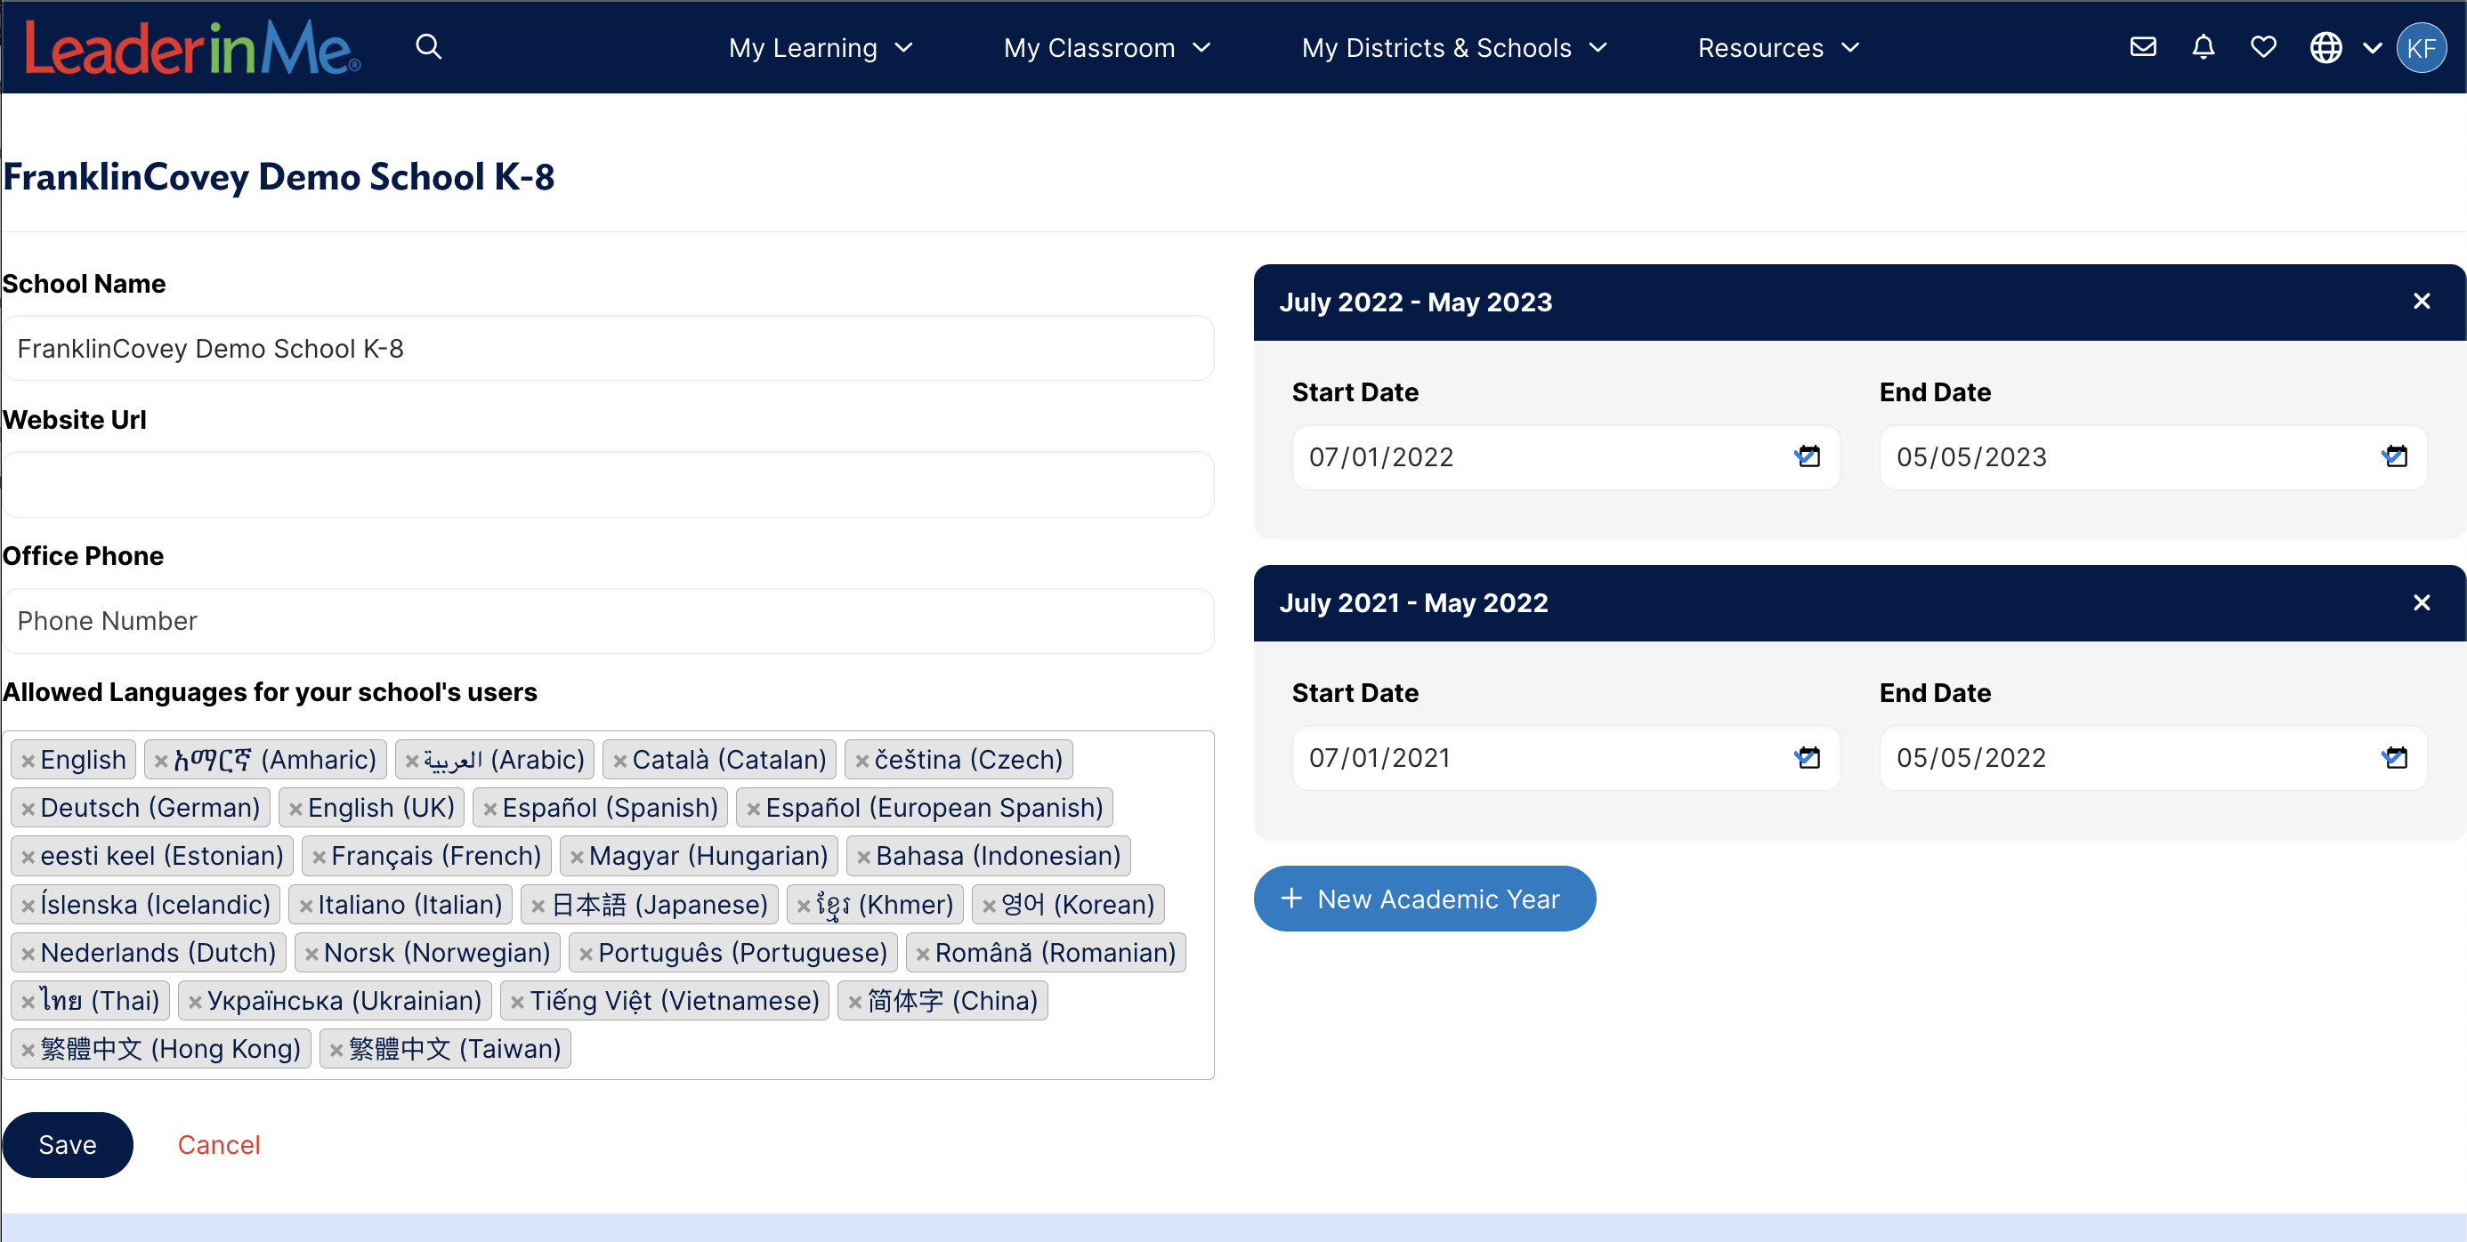Expand the My Districts & Schools dropdown
Screen dimensions: 2467x1242
[1454, 48]
